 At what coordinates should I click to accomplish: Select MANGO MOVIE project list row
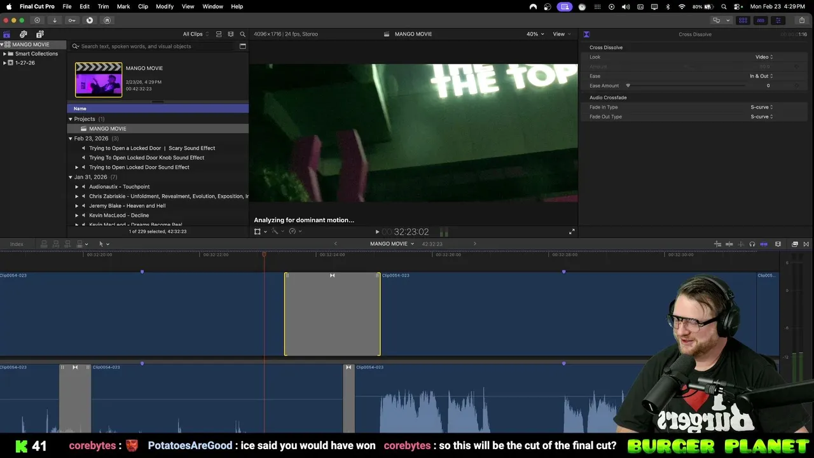158,128
